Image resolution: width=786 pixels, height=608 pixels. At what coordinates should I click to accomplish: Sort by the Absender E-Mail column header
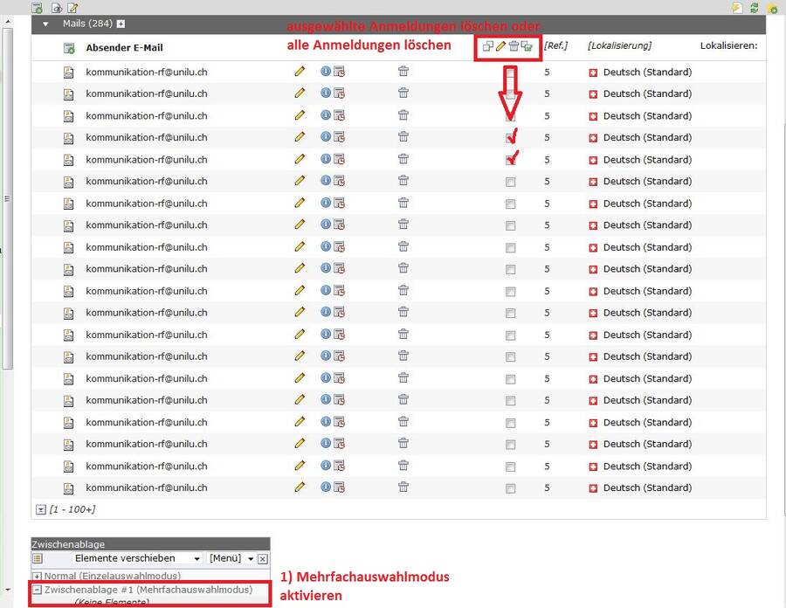coord(124,48)
